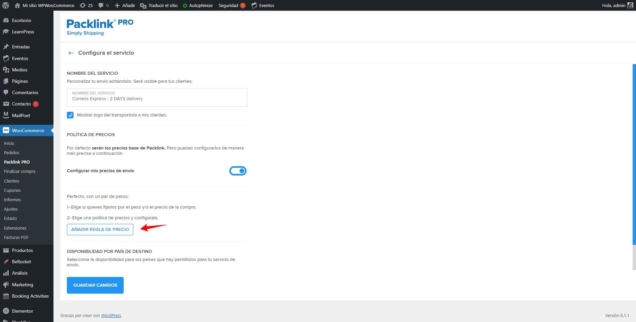Open Inicio under WooCommerce menu
Viewport: 636px width, 322px height.
pos(9,143)
